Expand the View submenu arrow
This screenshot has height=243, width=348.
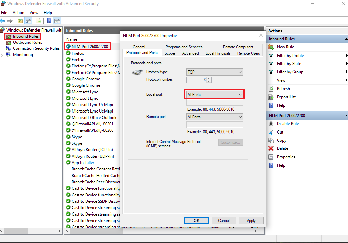point(346,80)
